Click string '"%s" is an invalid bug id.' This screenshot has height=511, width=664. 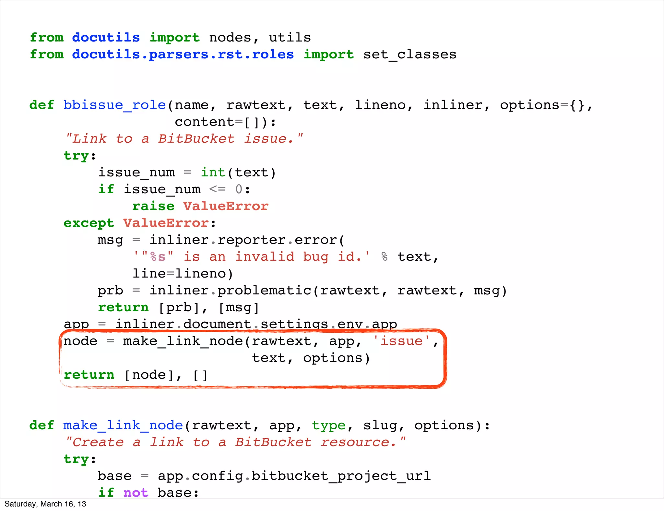coord(251,257)
